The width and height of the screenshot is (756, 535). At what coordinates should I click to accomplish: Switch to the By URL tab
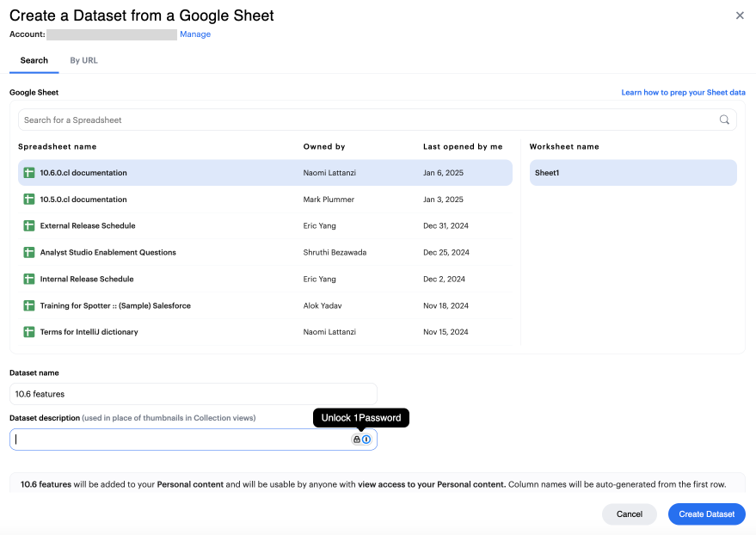tap(83, 60)
